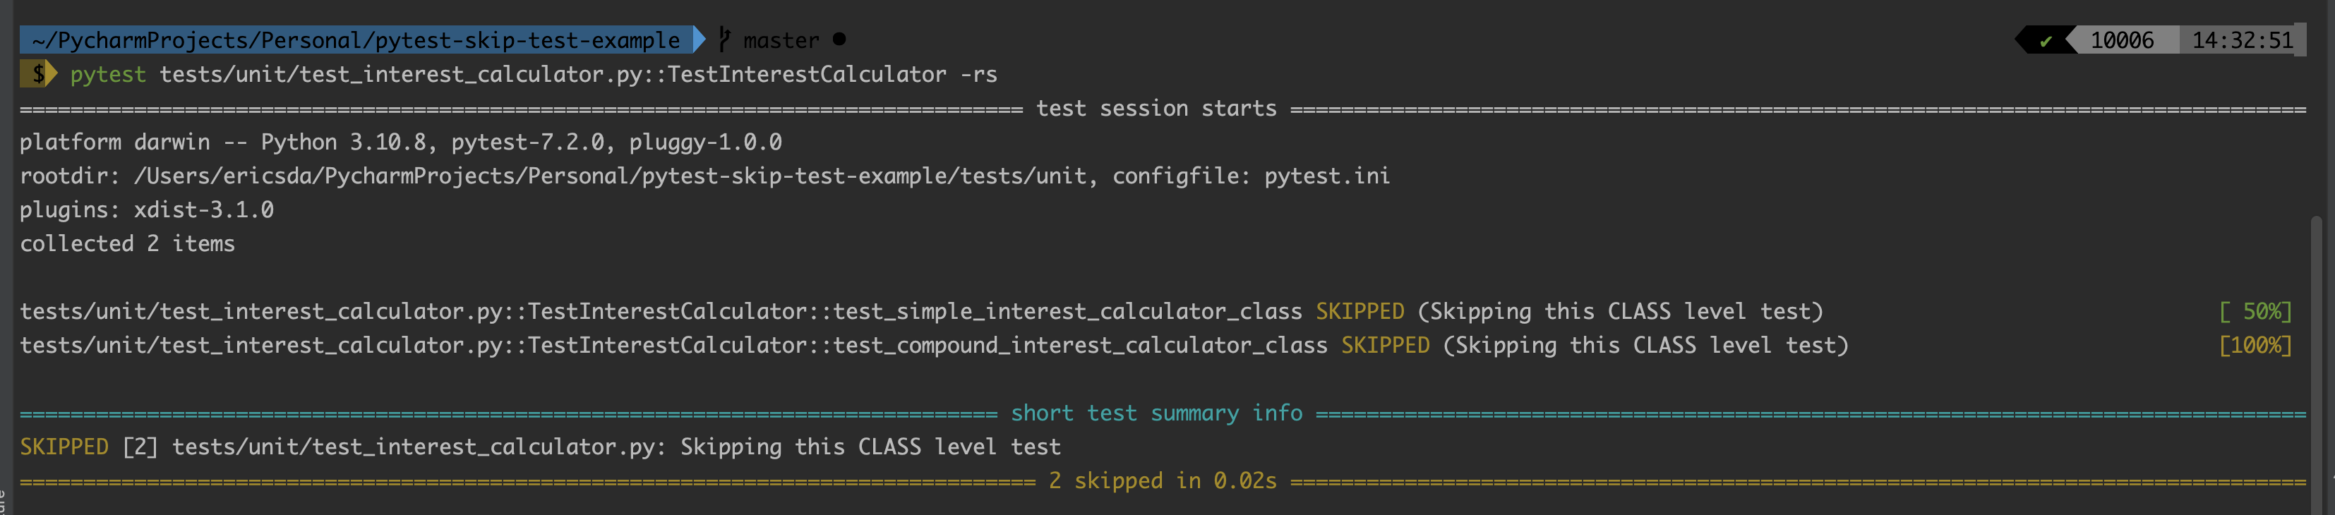Click the 14:32:51 clock segment
The height and width of the screenshot is (515, 2335).
2243,41
